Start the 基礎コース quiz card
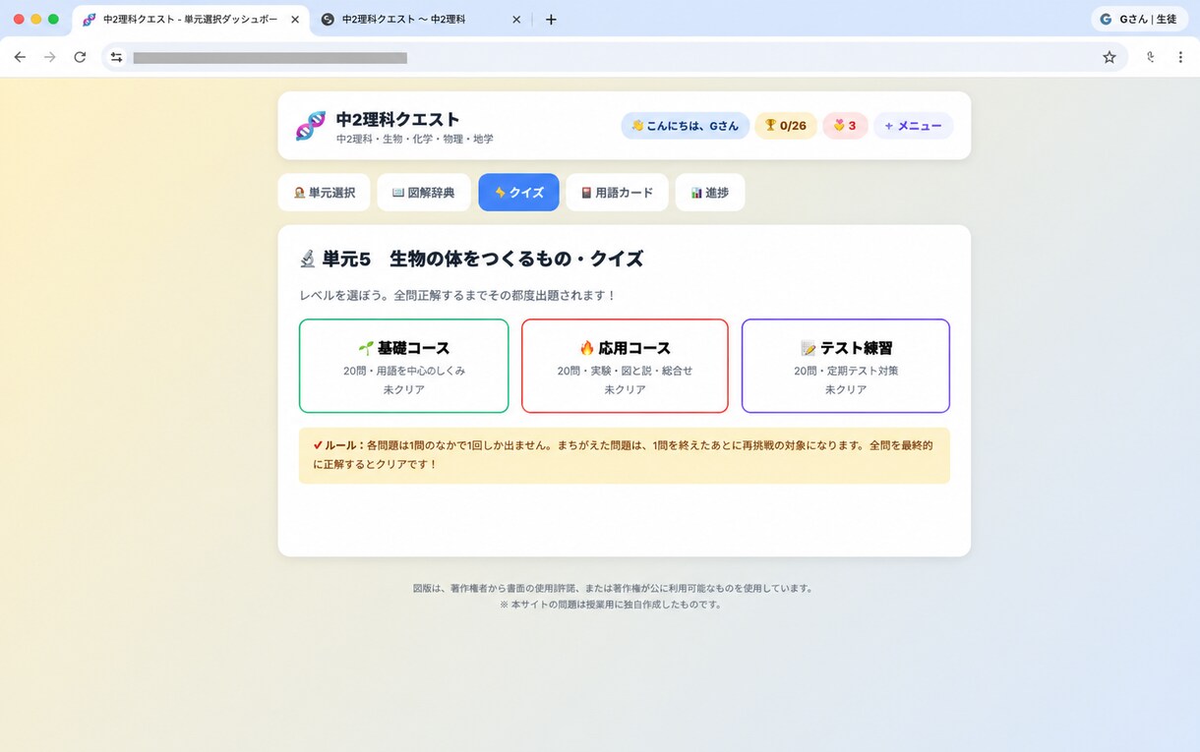Screen dimensions: 1200x752 point(403,366)
